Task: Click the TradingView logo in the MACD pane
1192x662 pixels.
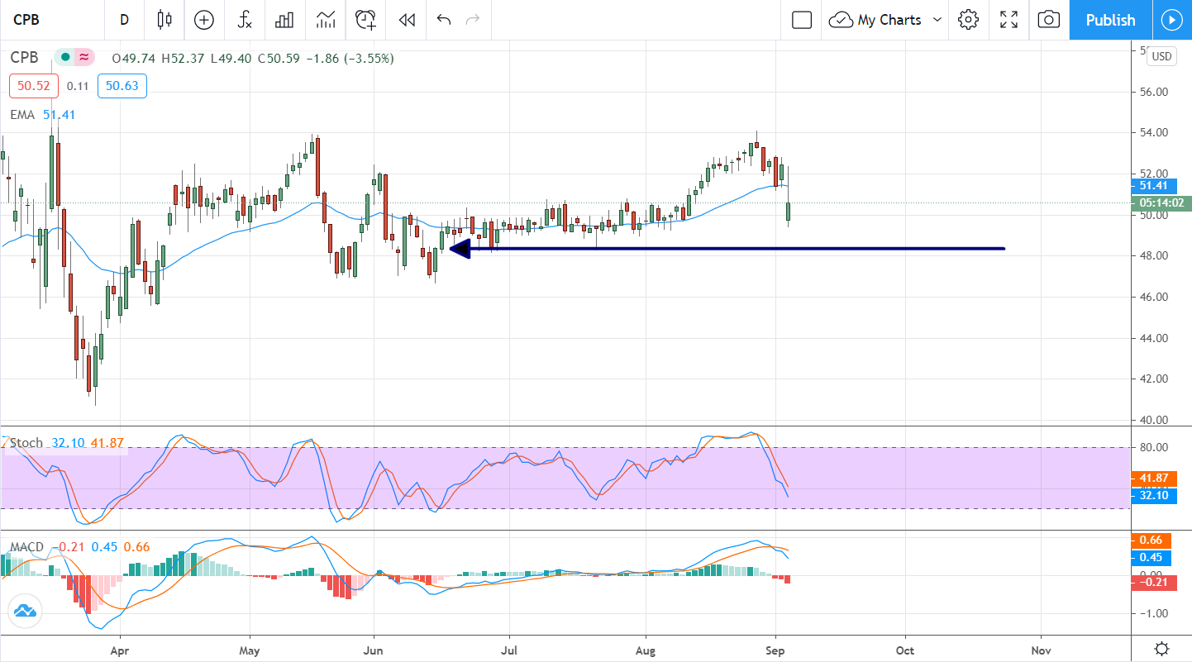Action: (24, 612)
